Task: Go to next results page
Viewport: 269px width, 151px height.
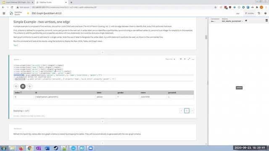Action: point(192,111)
